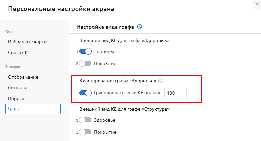Enable «Покрытие» toggle for «Структура» graph
This screenshot has height=141, width=261.
coord(85,132)
